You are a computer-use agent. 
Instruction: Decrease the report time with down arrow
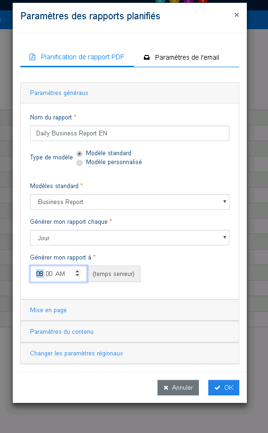78,275
